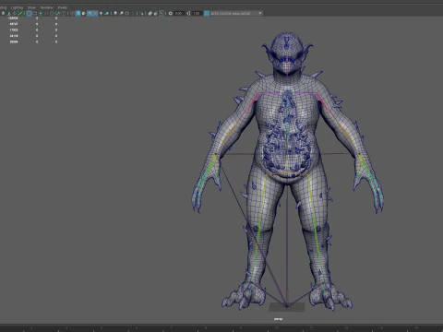
Task: Click the time slider at the bottom
Action: [x=221, y=327]
